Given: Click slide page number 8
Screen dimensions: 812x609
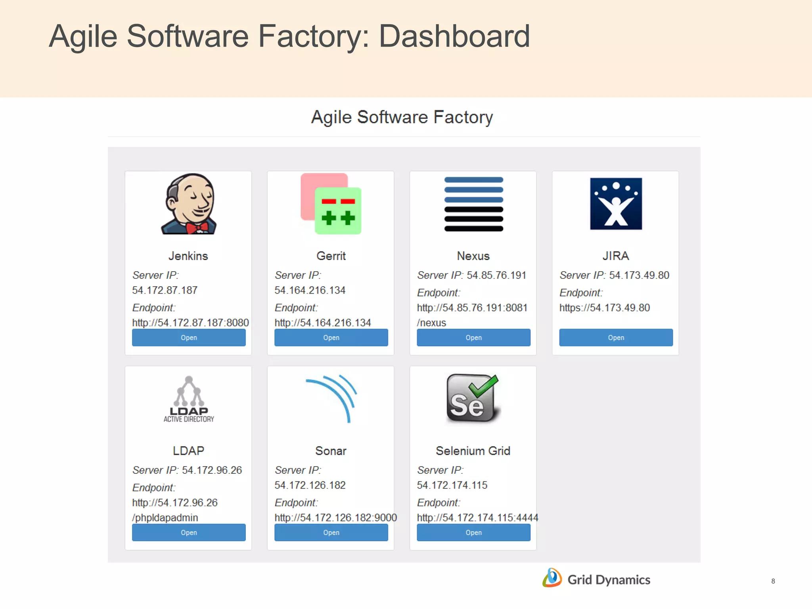Looking at the screenshot, I should point(773,581).
